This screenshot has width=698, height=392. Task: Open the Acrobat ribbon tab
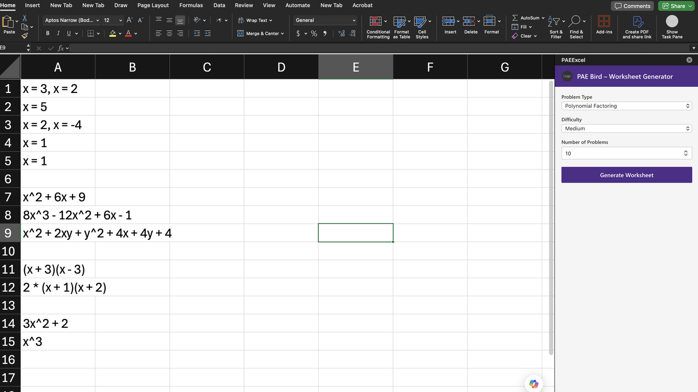[362, 5]
